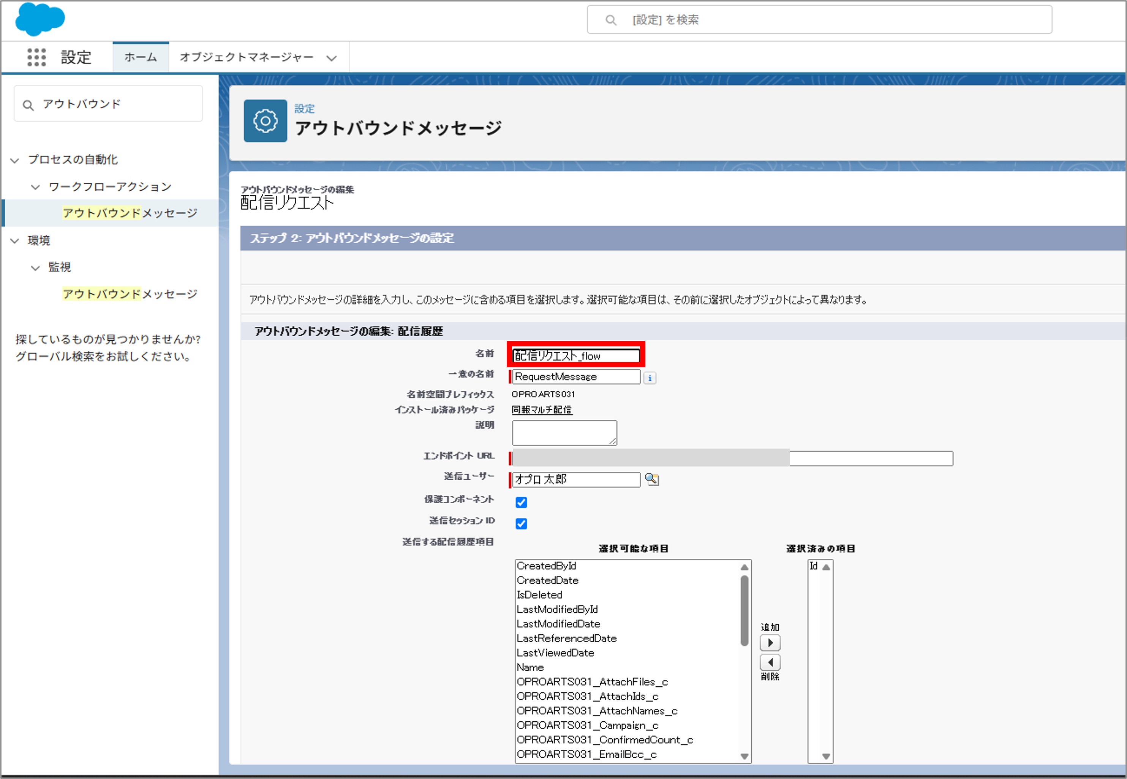
Task: Open user lookup magnifier next to 送信ユーザー
Action: (x=651, y=479)
